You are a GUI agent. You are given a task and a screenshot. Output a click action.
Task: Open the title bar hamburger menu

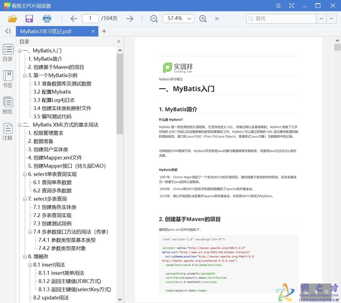(x=278, y=5)
